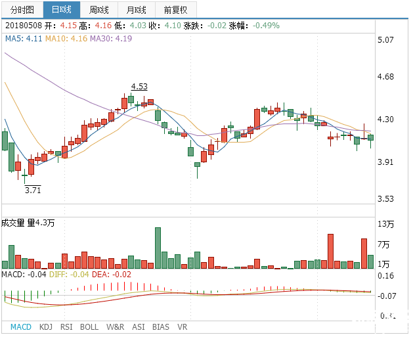Click the 3.71 low price label
413x337 pixels.
[33, 190]
